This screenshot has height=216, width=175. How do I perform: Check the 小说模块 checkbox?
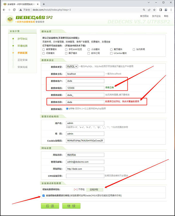pos(89,49)
